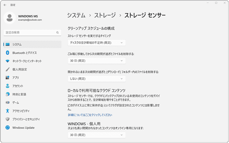The image size is (229, 143).
Task: Open ネットワークとインターネット settings
Action: pos(33,61)
